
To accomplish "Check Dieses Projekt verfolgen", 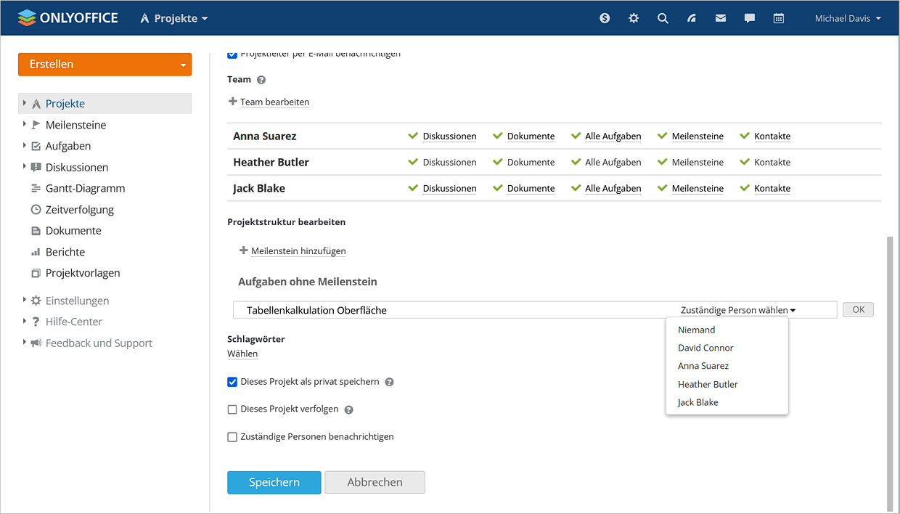I will 232,409.
